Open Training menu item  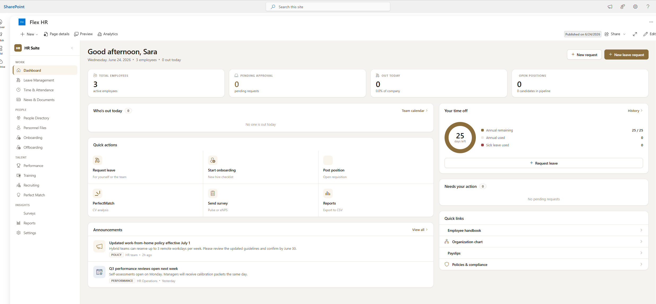click(45, 175)
